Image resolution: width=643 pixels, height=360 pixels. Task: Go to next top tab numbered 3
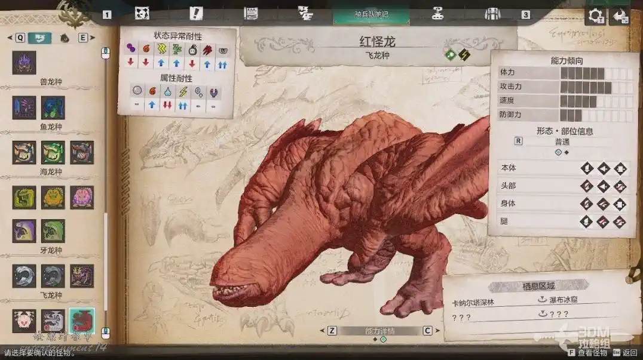pyautogui.click(x=525, y=15)
